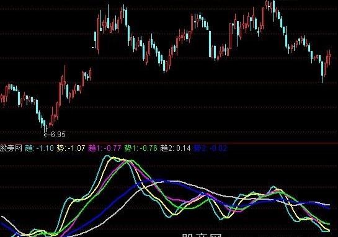The height and width of the screenshot is (237, 338).
Task: Select the 趋: -1.10 indicator value
Action: coord(39,148)
